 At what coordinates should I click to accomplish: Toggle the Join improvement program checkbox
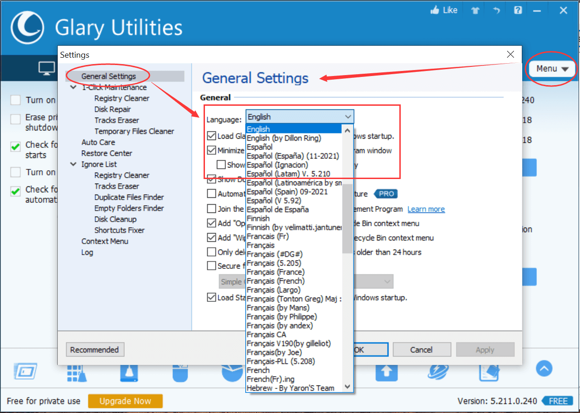pyautogui.click(x=211, y=209)
